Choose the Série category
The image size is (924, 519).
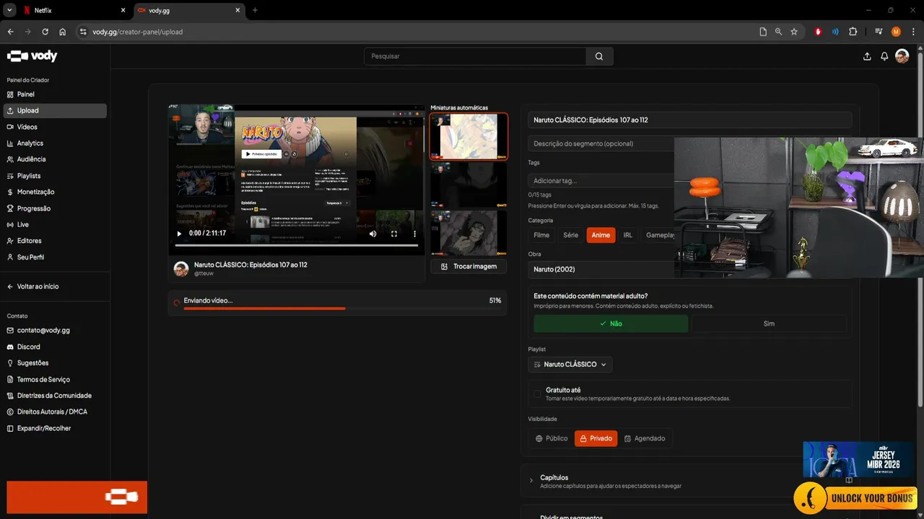point(570,235)
